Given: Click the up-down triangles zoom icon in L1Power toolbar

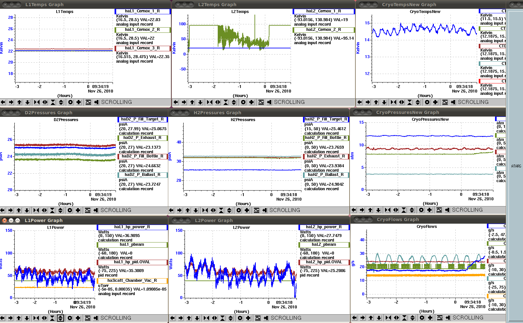Looking at the screenshot, I should tap(61, 318).
